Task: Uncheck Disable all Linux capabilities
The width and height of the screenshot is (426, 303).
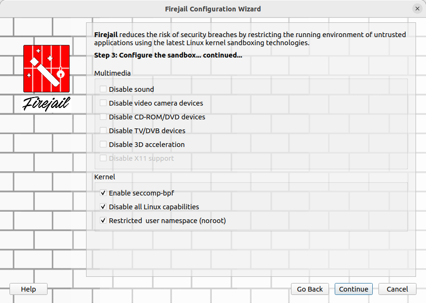Action: (103, 207)
